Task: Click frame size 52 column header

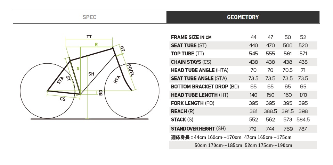Action: click(303, 37)
